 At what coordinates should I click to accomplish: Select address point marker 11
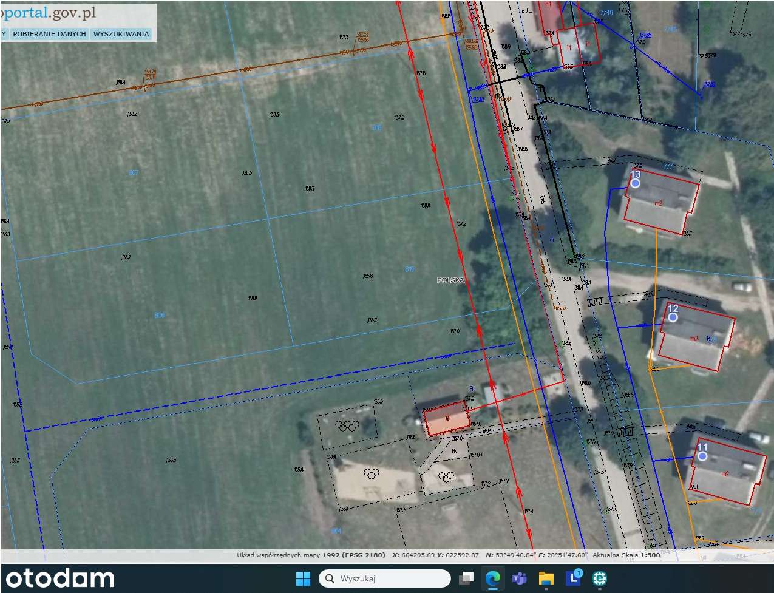tap(702, 456)
